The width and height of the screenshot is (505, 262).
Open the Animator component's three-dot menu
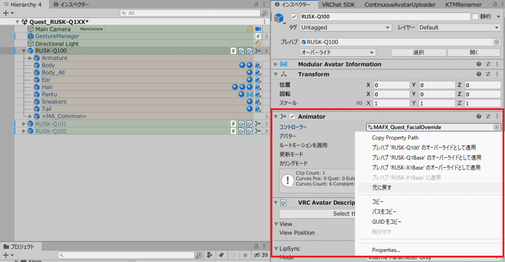(x=497, y=116)
